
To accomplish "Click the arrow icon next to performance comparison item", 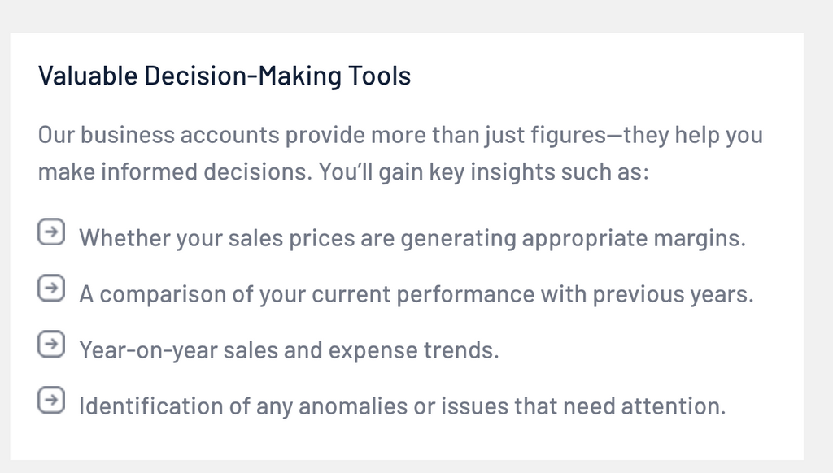I will click(x=50, y=288).
